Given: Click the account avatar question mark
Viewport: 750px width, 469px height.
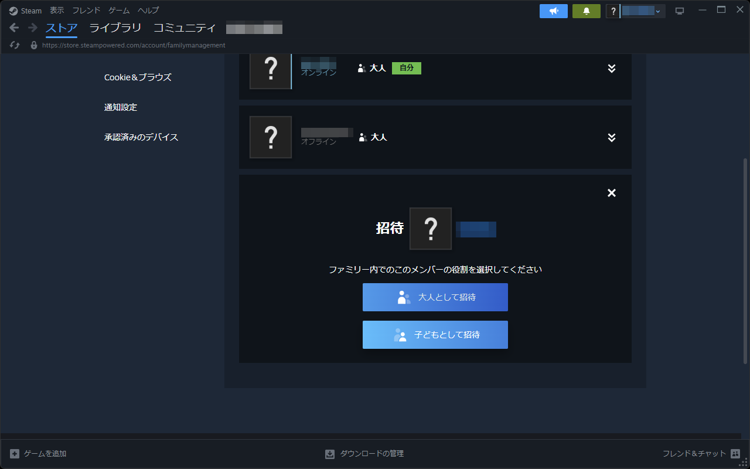Looking at the screenshot, I should point(613,11).
